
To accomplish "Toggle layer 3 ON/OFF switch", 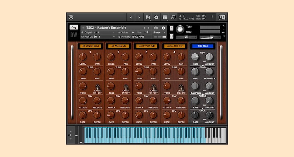I will pos(154,87).
